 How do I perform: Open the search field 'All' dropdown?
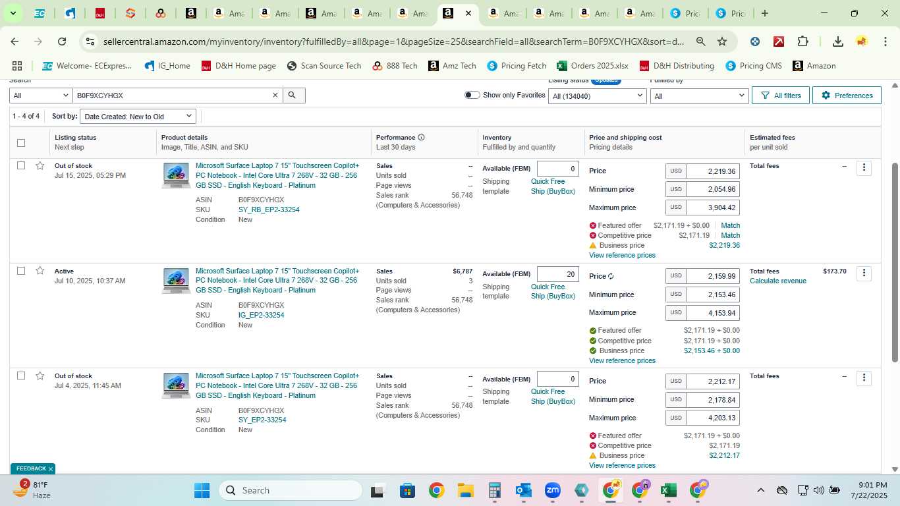pyautogui.click(x=41, y=96)
